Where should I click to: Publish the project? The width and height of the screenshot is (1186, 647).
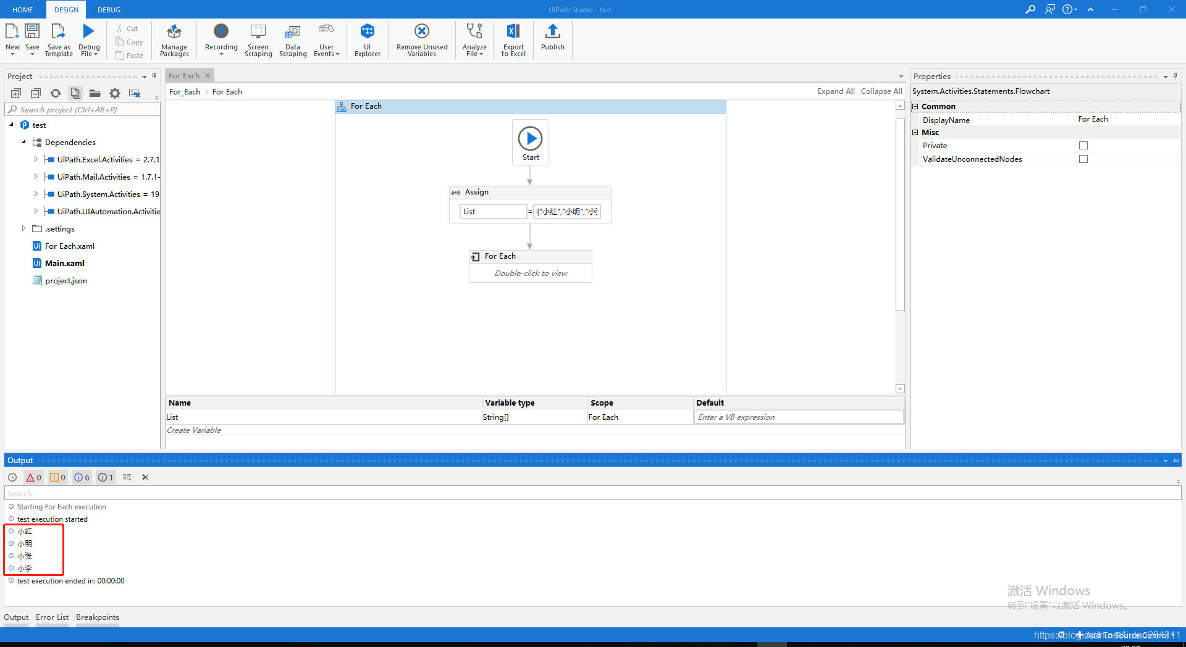[552, 40]
